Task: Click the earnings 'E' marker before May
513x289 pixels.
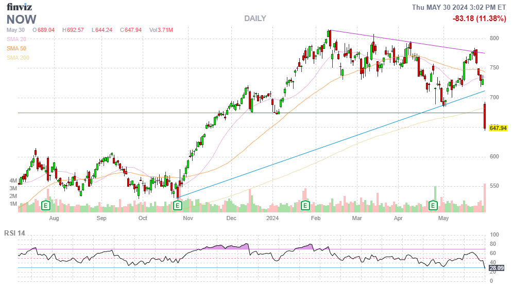Action: point(434,206)
